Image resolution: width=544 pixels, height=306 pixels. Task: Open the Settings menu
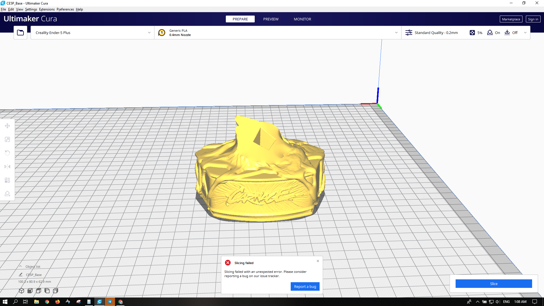(x=31, y=9)
